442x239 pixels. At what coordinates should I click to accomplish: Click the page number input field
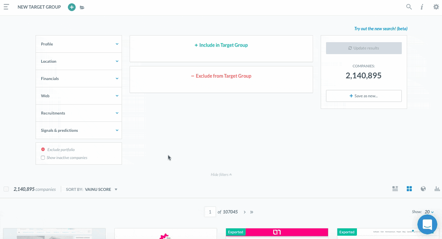point(210,212)
